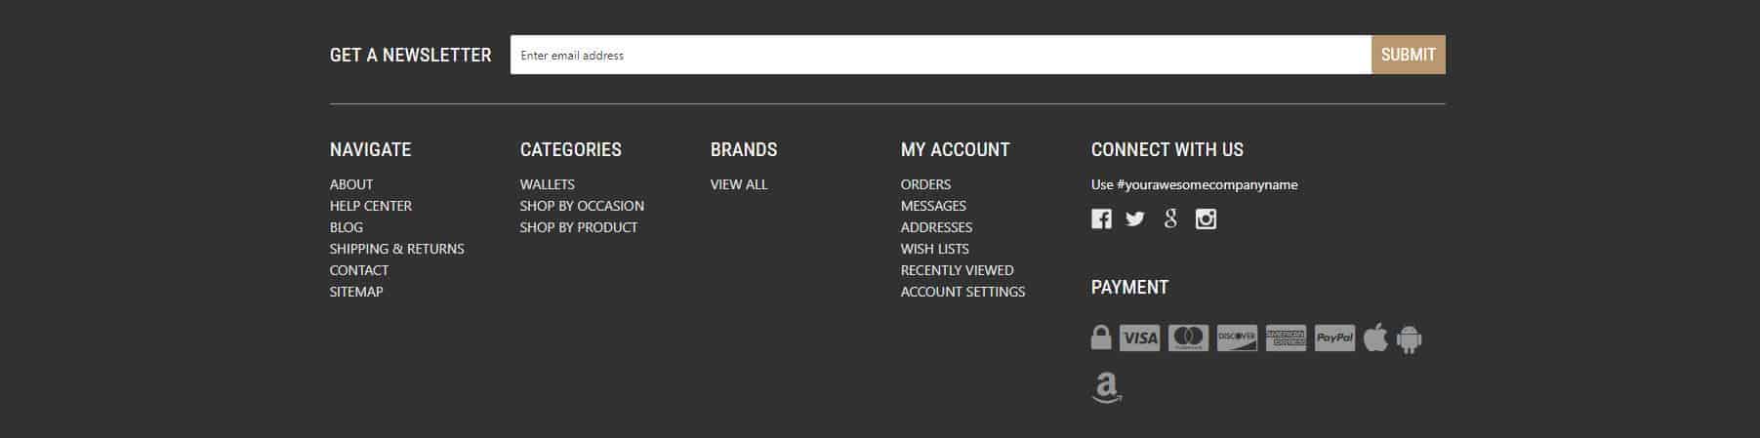Click the Mastercard payment icon
1760x438 pixels.
click(1188, 338)
